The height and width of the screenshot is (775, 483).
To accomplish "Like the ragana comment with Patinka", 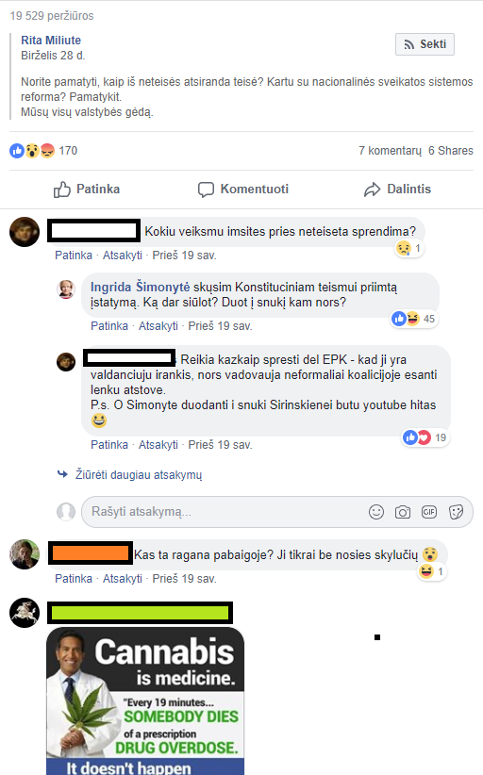I will pyautogui.click(x=74, y=579).
